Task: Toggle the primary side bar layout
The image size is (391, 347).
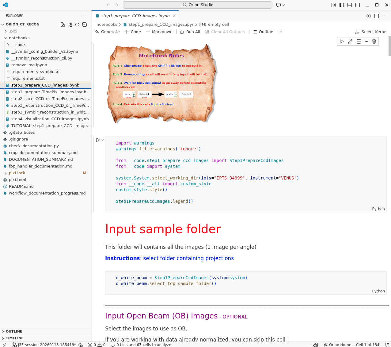Action: (342, 5)
